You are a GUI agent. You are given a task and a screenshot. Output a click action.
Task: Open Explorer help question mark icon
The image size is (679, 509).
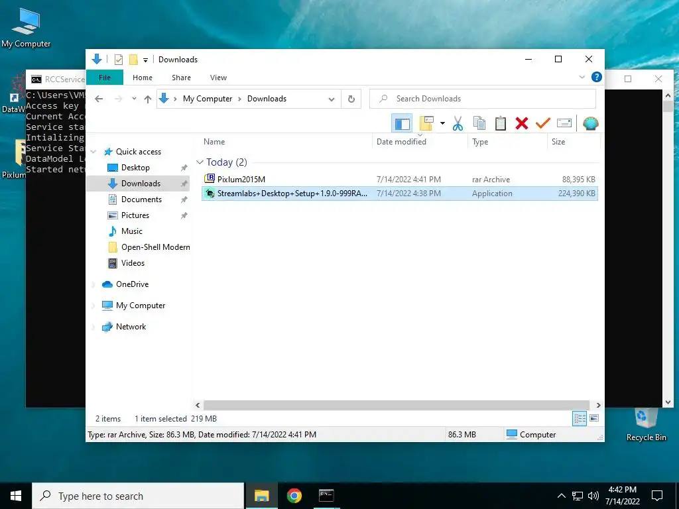coord(596,77)
